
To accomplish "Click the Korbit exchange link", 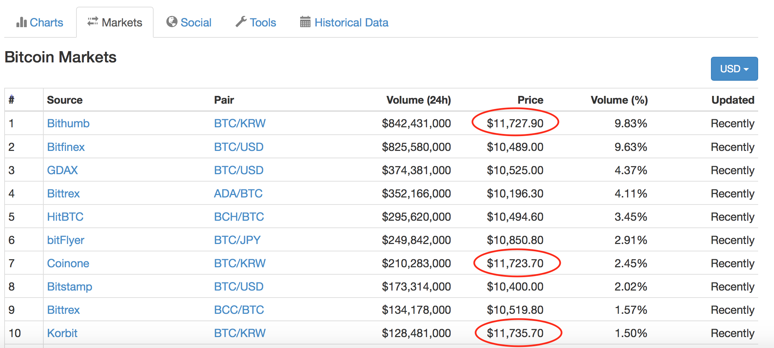I will point(62,333).
